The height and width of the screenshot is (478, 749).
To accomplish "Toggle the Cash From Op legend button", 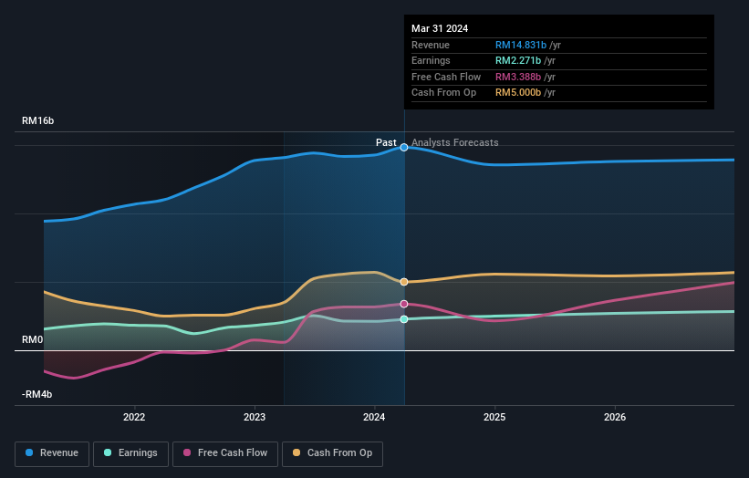I will pos(332,453).
